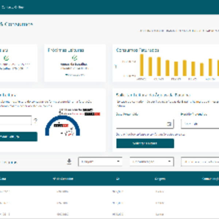Viewport: 219px width, 219px height.
Task: Sort table by Nº do Contador column header
Action: [65, 178]
